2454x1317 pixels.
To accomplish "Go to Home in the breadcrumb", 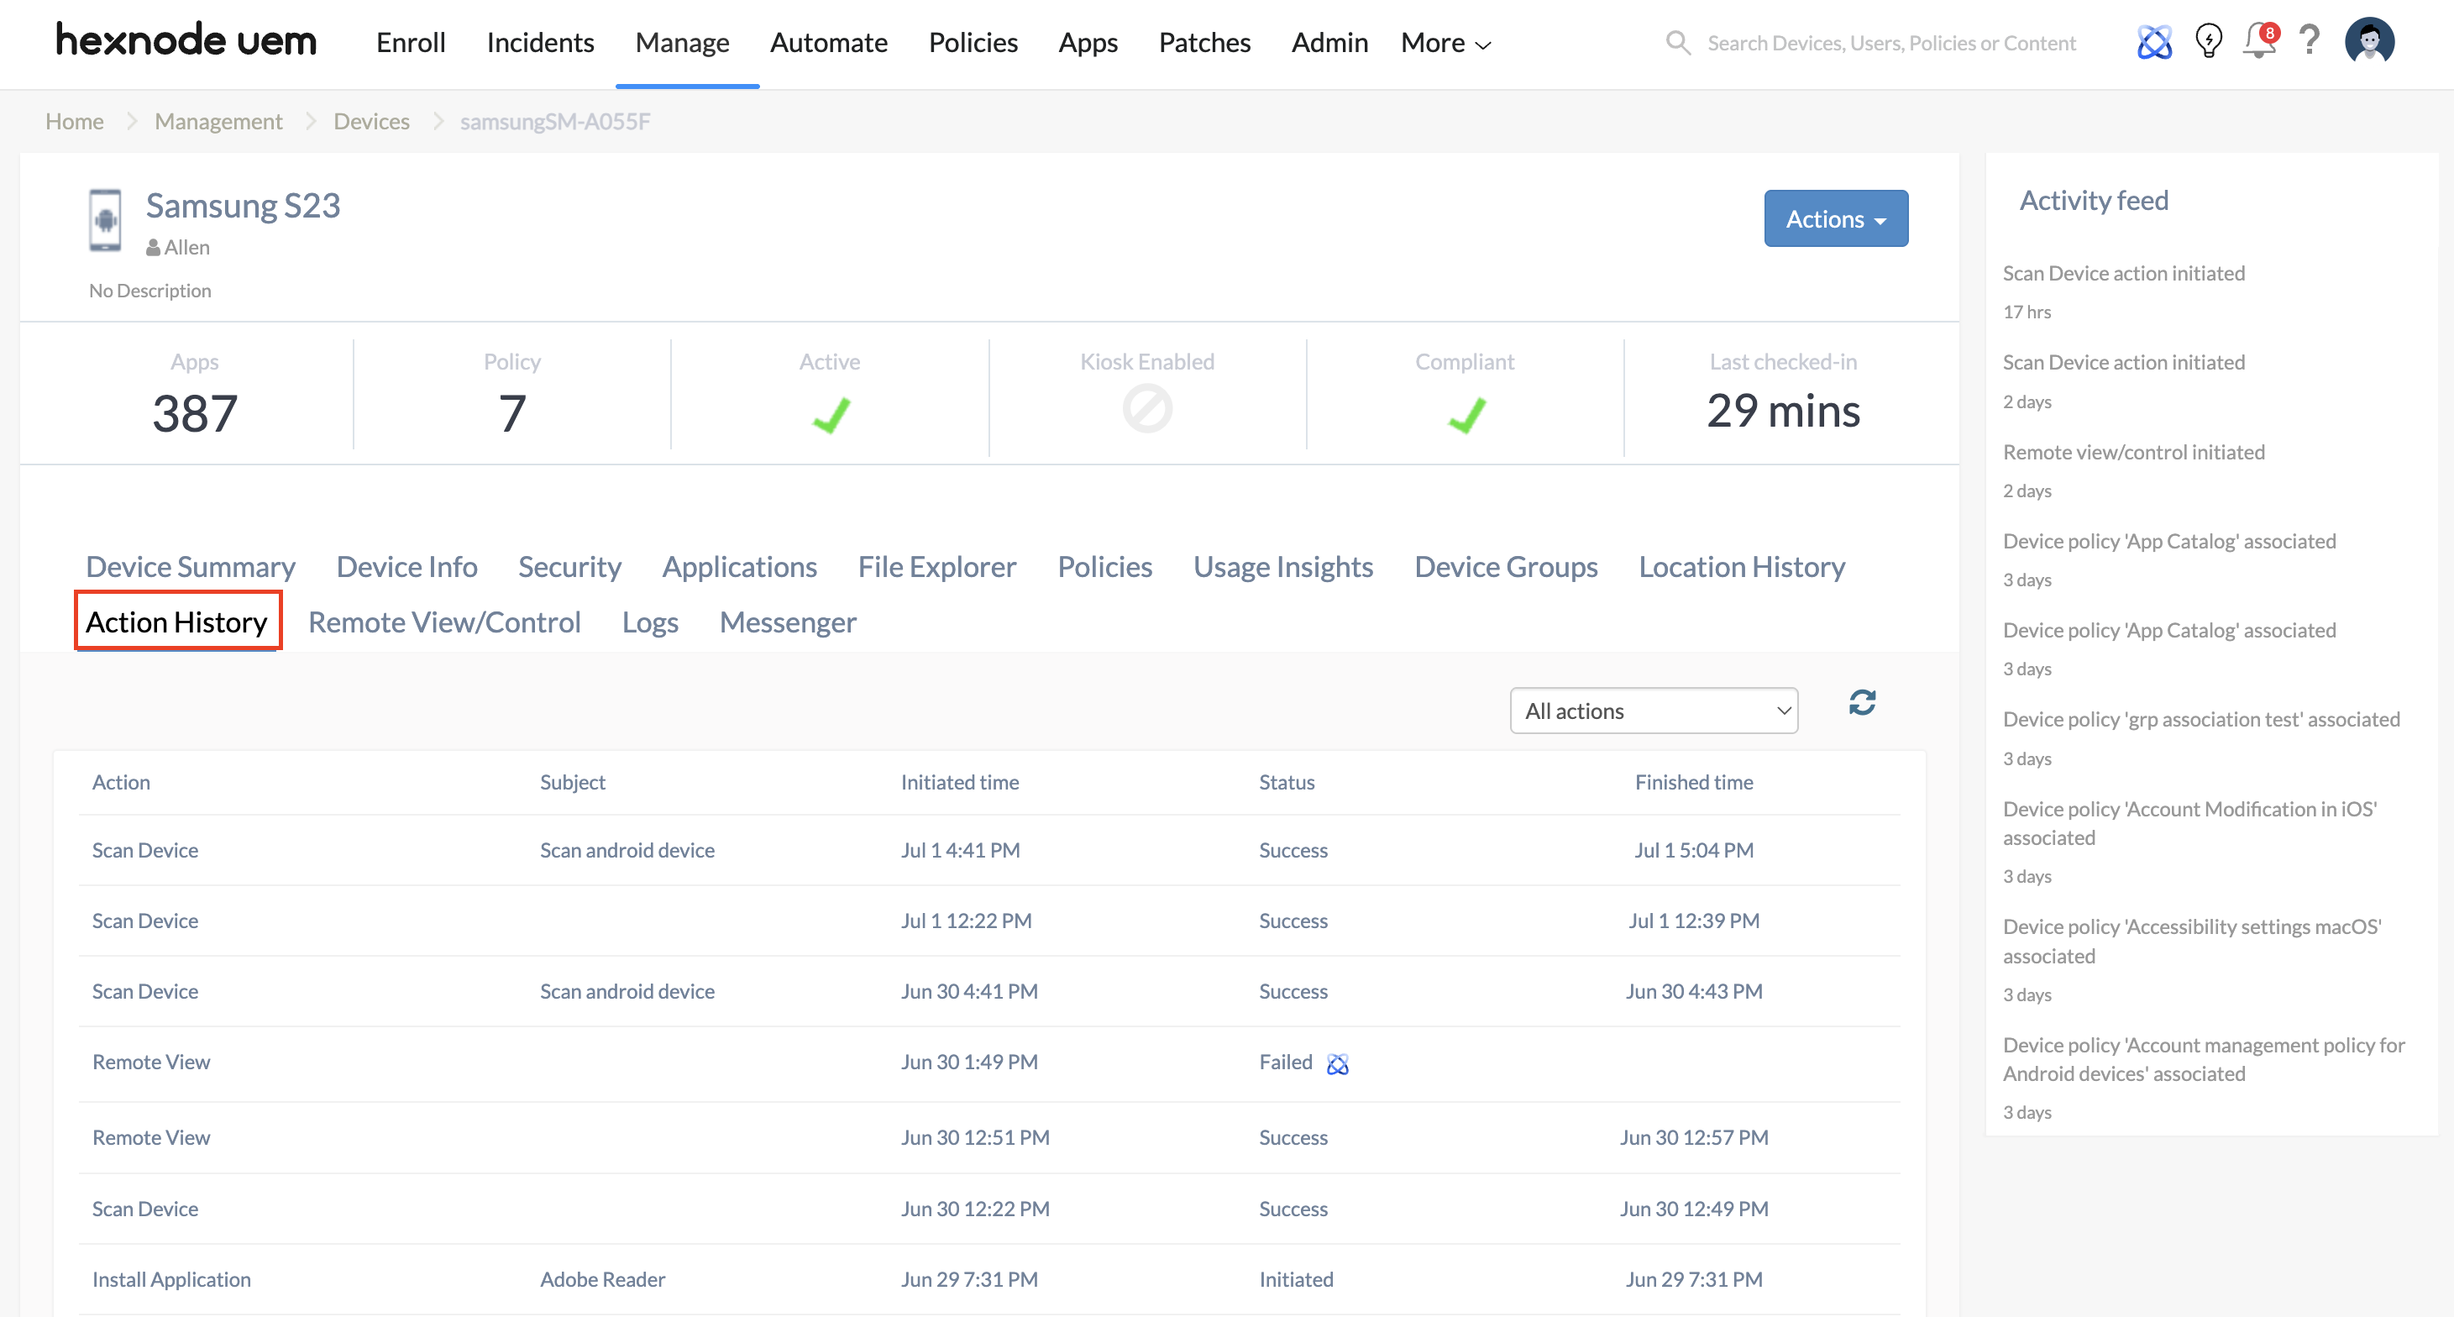I will point(74,121).
